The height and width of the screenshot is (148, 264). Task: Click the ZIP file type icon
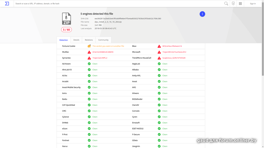click(67, 19)
